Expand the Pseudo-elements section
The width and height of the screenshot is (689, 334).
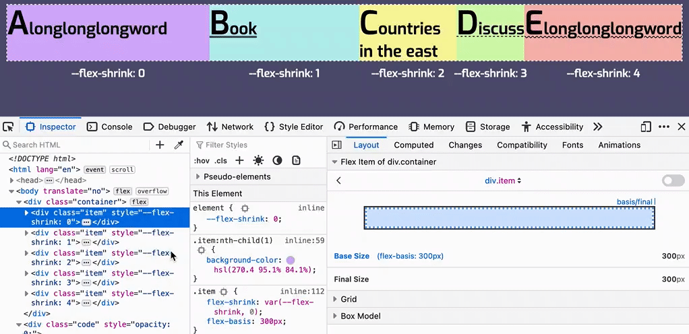tap(198, 176)
